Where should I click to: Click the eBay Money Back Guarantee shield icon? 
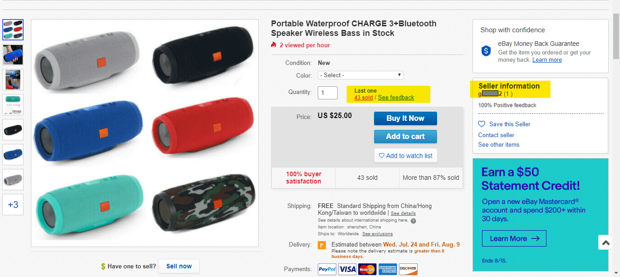486,51
